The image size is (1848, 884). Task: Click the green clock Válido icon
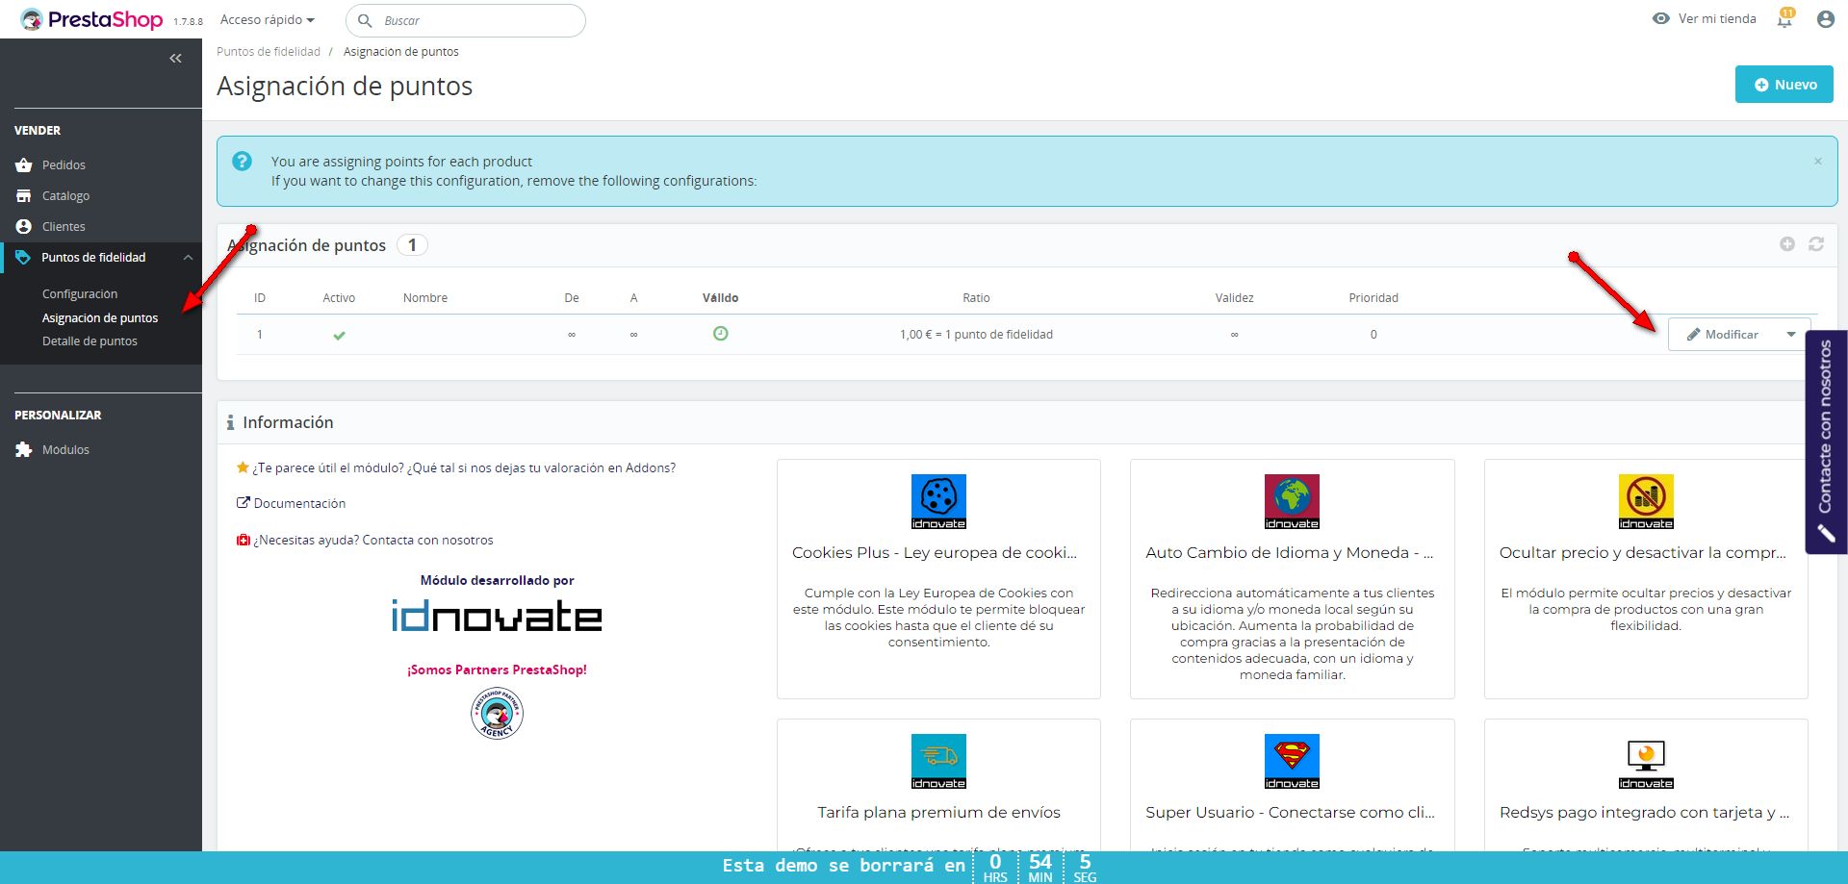(x=720, y=334)
